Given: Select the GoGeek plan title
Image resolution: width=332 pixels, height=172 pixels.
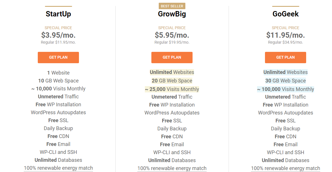Looking at the screenshot, I should tap(285, 14).
